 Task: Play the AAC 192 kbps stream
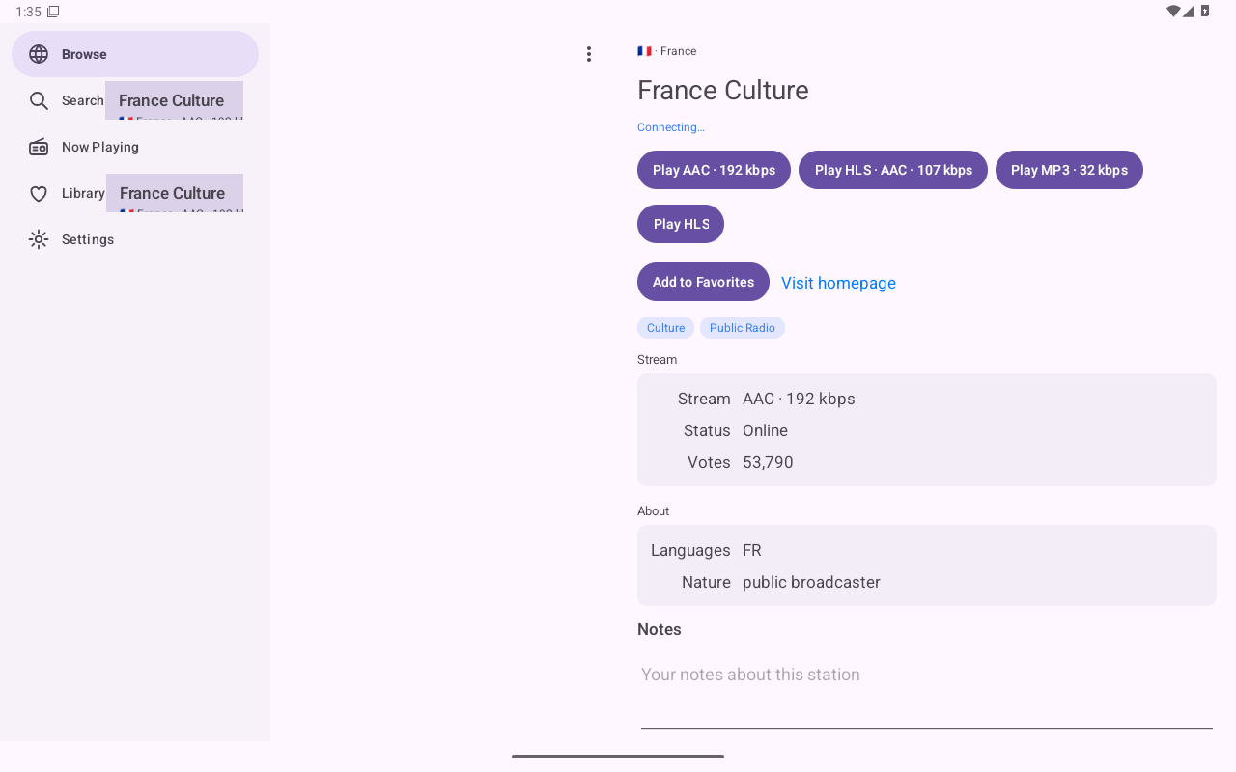[x=714, y=170]
